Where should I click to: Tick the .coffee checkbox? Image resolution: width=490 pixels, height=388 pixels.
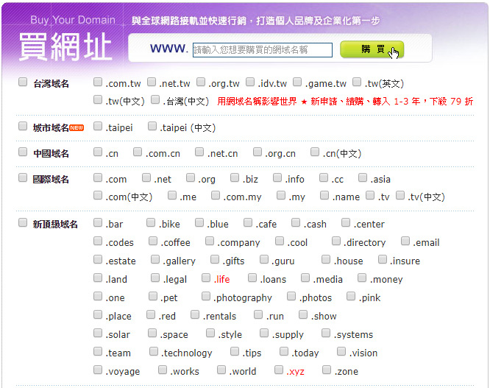coord(153,241)
